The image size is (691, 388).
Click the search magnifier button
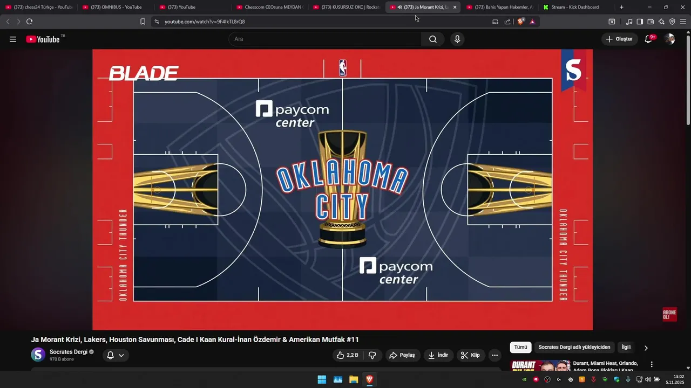click(433, 39)
